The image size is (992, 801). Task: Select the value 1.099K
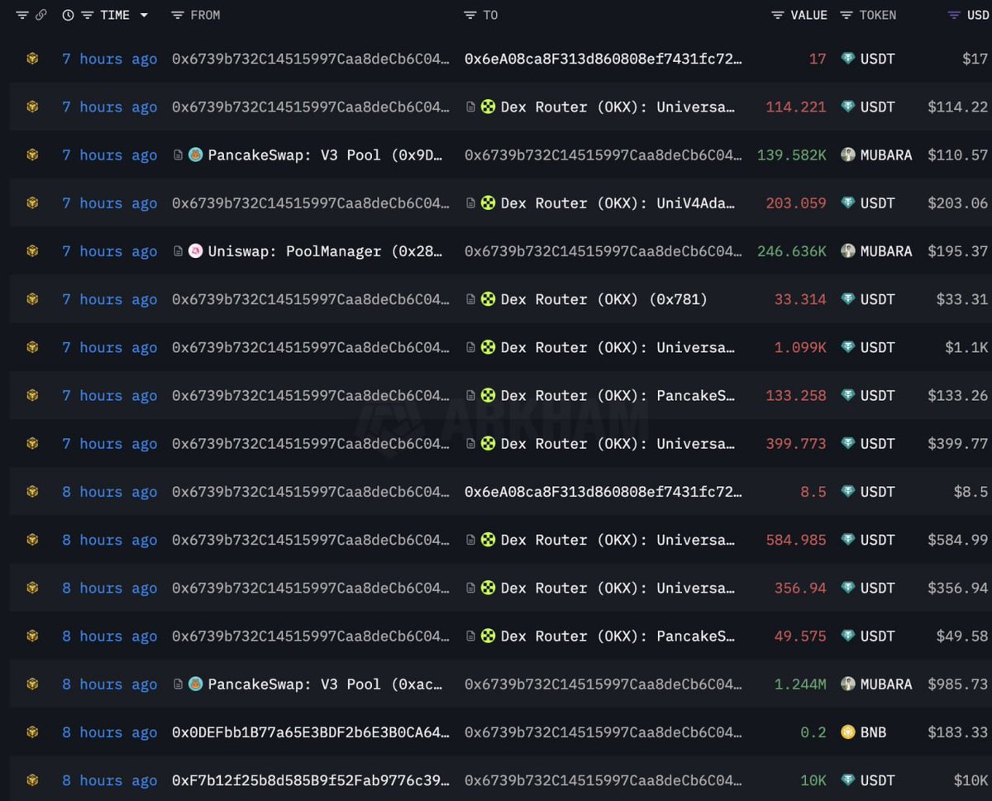point(800,347)
